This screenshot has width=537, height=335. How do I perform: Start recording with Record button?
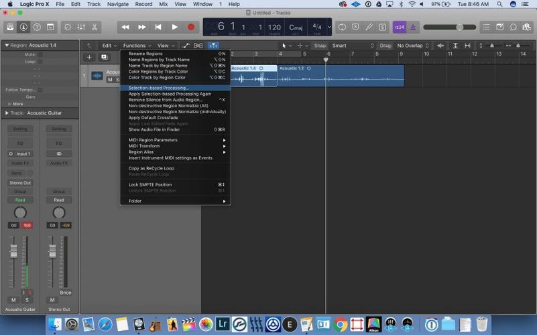point(191,27)
